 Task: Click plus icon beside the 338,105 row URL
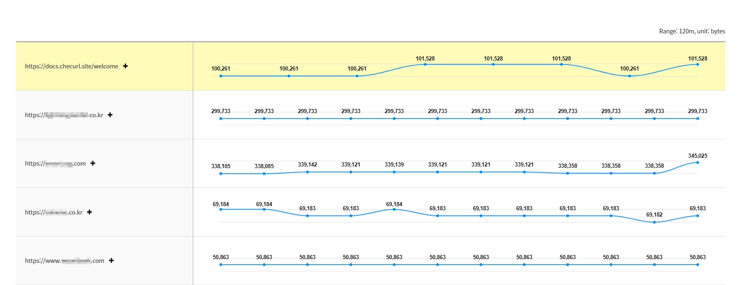click(93, 163)
